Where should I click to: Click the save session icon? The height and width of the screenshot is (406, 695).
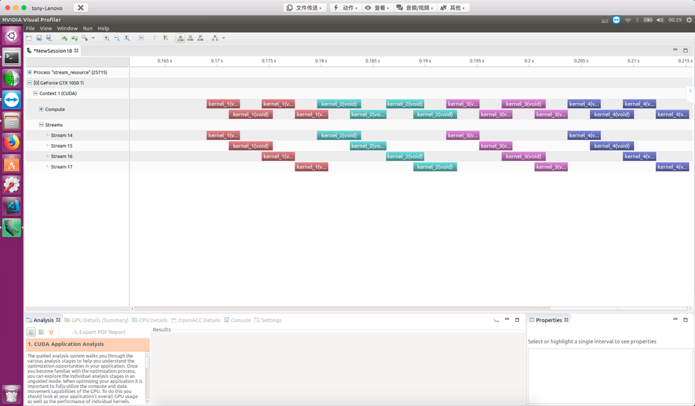pyautogui.click(x=39, y=38)
